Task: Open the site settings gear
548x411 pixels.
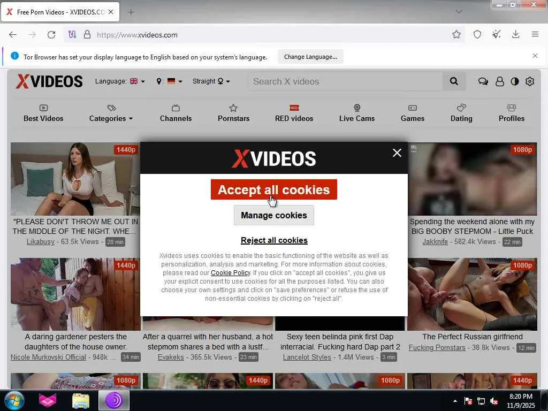Action: click(530, 81)
